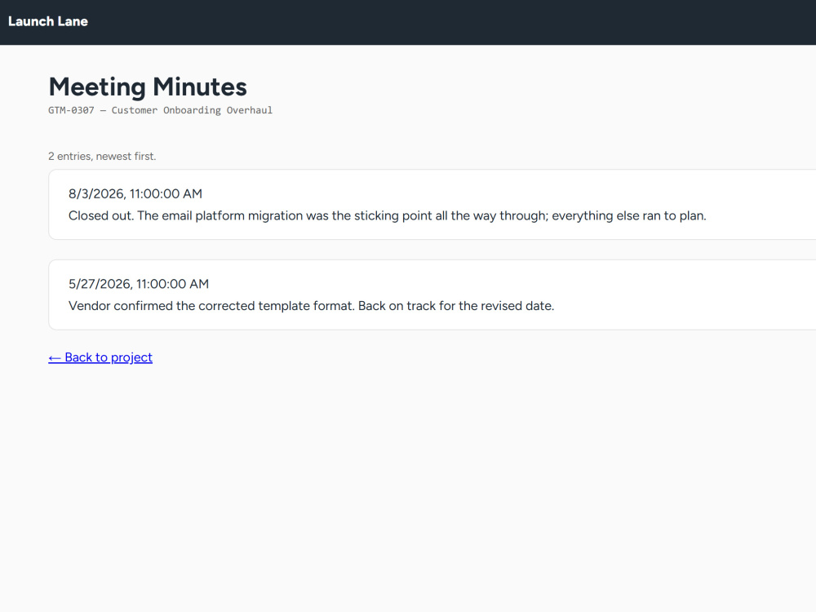This screenshot has height=612, width=816.
Task: Click the 8/3/2026, 11:00:00 AM timestamp
Action: (x=135, y=193)
